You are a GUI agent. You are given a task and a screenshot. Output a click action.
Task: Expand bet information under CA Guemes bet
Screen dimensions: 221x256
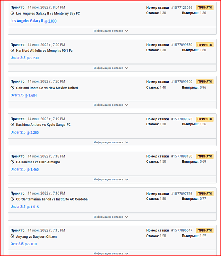coord(112,179)
